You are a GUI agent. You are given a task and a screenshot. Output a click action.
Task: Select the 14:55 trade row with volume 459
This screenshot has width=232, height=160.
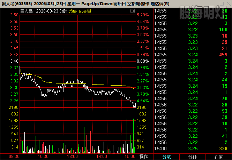(x=191, y=55)
